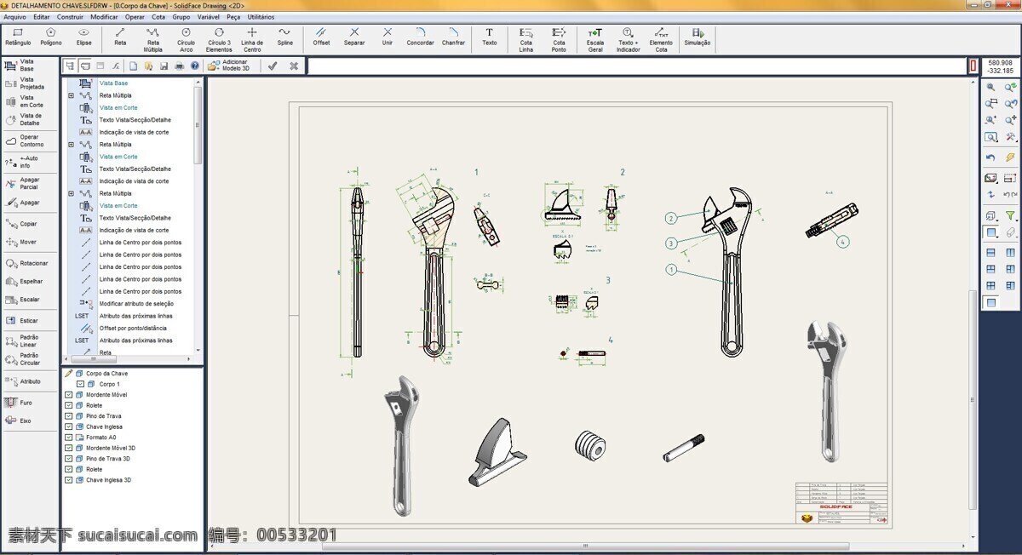Open the Utilitários menu
The width and height of the screenshot is (1022, 555).
point(261,17)
